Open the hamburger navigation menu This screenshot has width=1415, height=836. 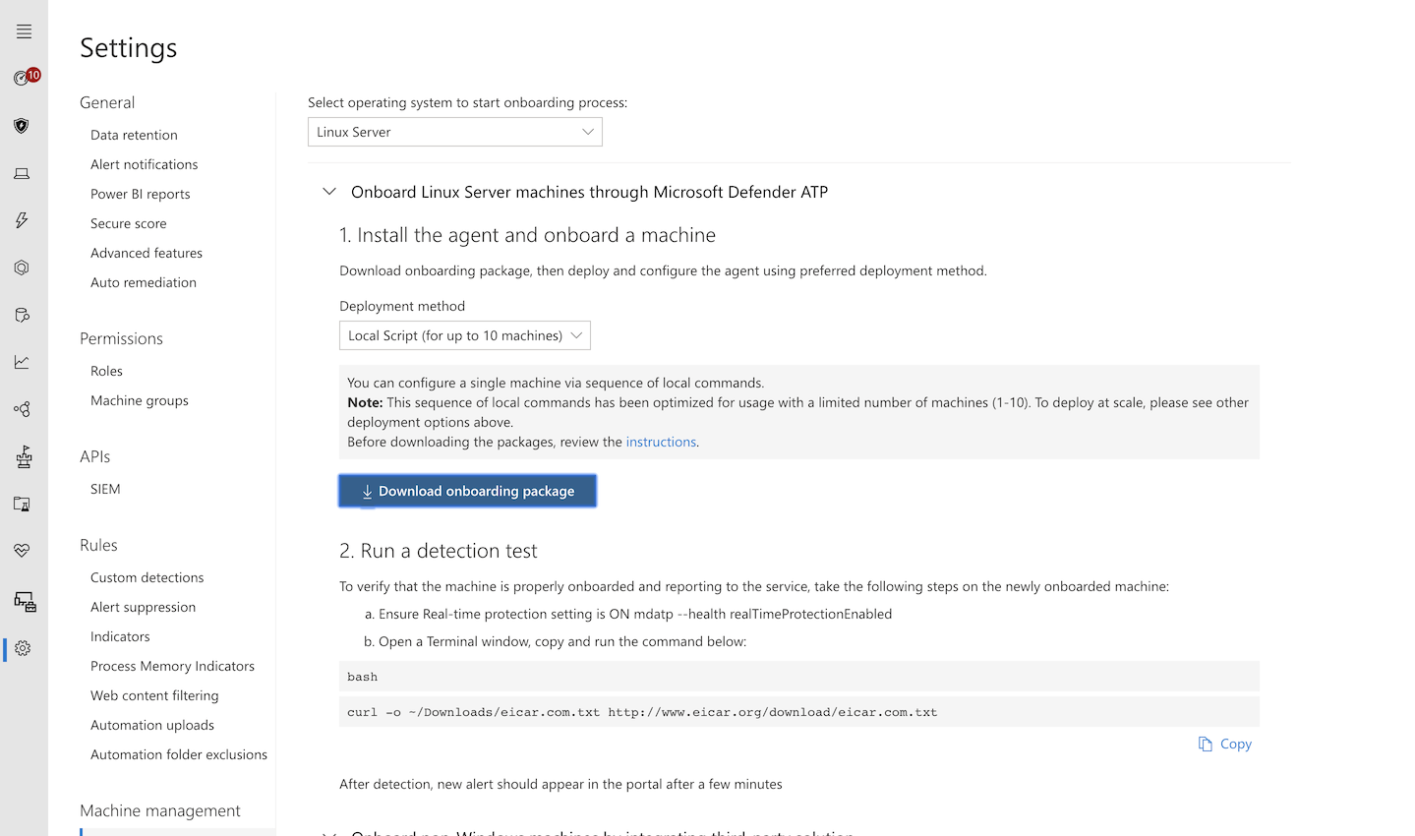[24, 32]
